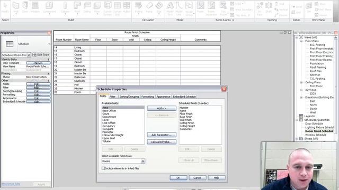Select Ceiling Height in Scheduled fields
Viewport: 339px width, 190px height.
coord(187,126)
